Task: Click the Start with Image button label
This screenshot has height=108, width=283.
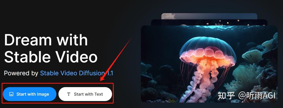Action: click(33, 94)
